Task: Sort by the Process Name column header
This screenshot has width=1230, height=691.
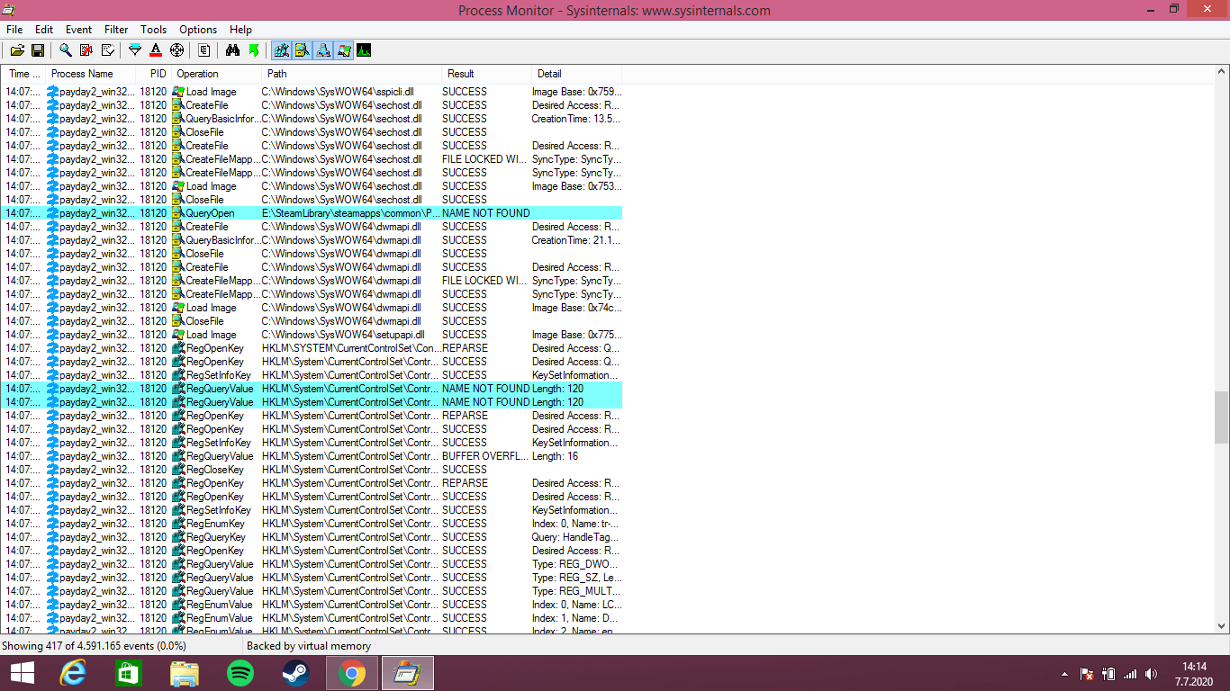Action: point(90,74)
